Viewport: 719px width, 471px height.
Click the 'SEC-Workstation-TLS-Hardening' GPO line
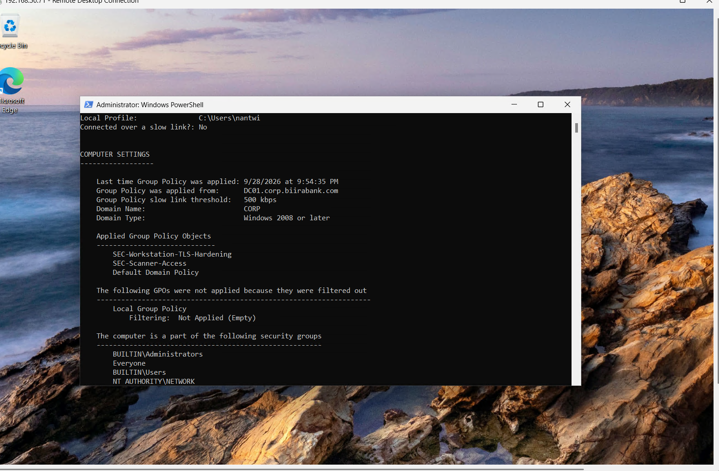point(172,254)
